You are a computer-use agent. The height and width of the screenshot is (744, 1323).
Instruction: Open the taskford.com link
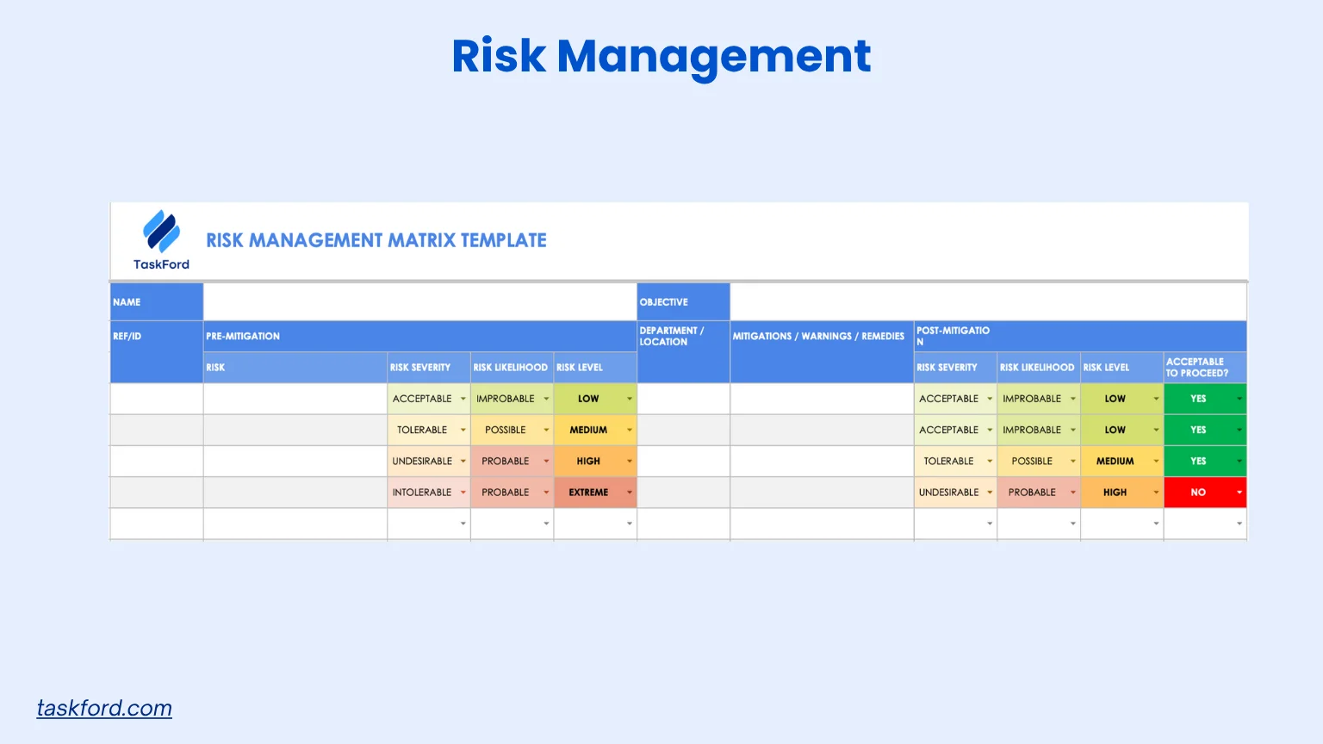click(104, 708)
